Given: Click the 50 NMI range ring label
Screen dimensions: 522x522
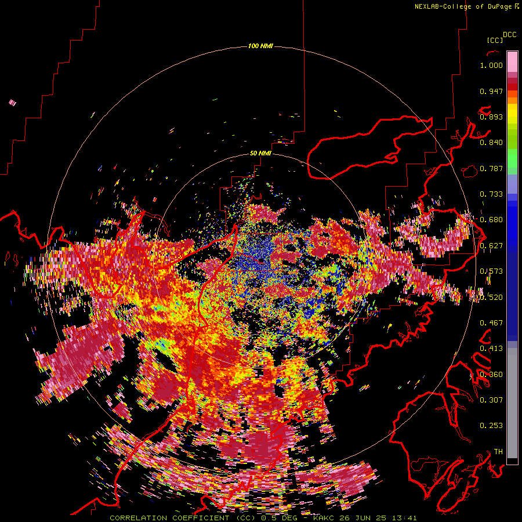Looking at the screenshot, I should click(260, 153).
